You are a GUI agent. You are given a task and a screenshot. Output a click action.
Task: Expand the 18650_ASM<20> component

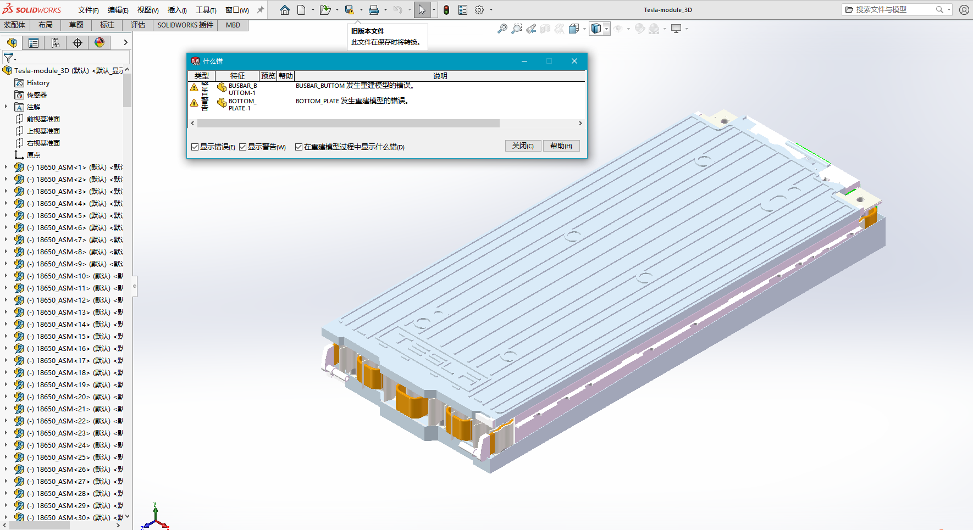(x=6, y=397)
